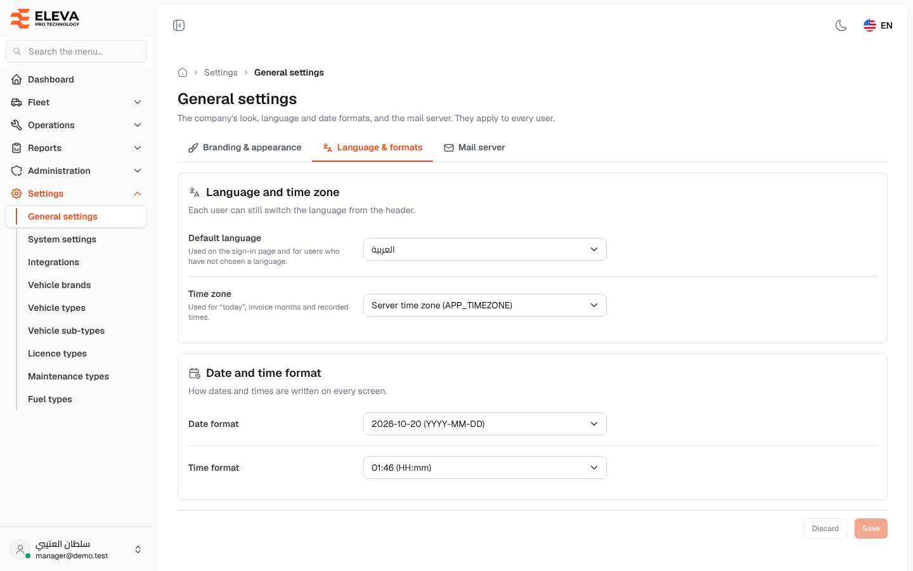Expand the Fleet menu chevron
Screen dimensions: 913x571
click(x=138, y=102)
